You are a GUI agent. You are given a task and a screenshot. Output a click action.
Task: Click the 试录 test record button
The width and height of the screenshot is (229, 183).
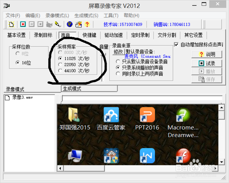coord(207,63)
